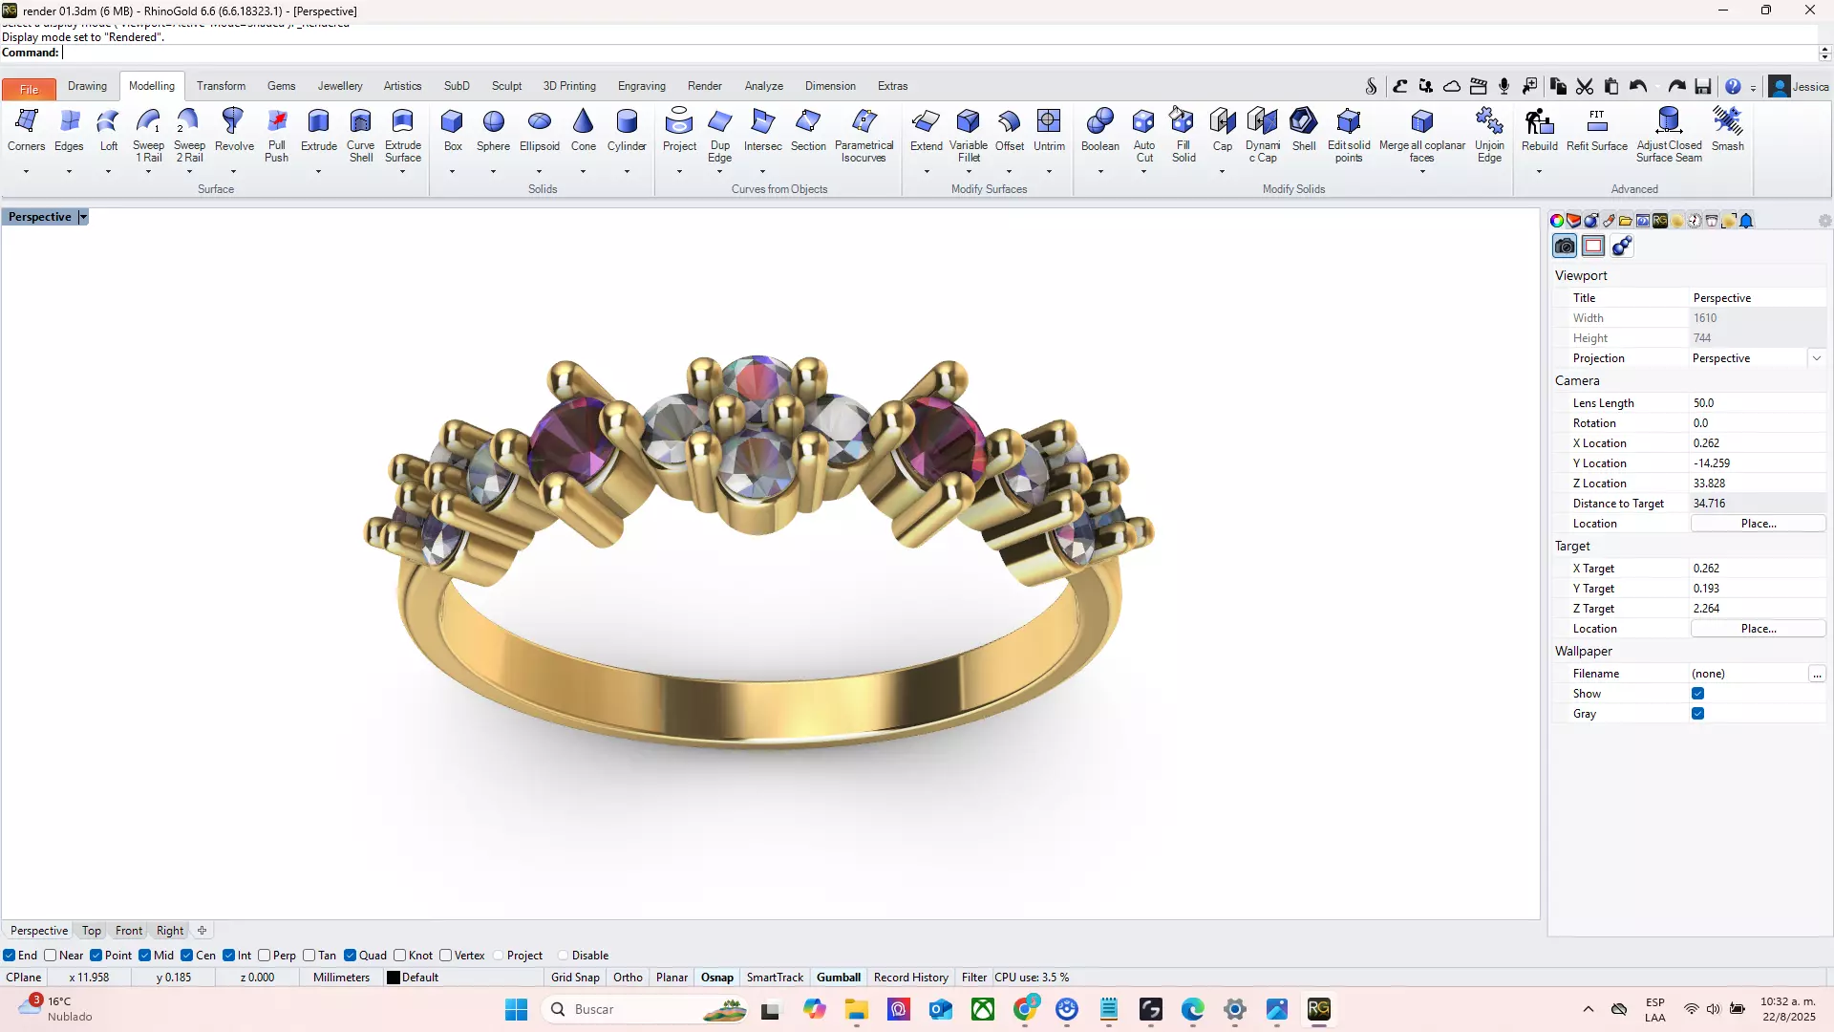Select the Variable Fillet tool
The height and width of the screenshot is (1032, 1834).
(x=968, y=134)
